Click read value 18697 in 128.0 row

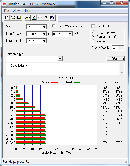coord(118,119)
